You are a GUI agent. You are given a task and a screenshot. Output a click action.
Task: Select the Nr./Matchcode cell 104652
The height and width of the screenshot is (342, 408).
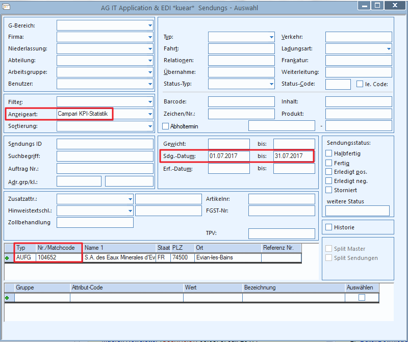[59, 257]
